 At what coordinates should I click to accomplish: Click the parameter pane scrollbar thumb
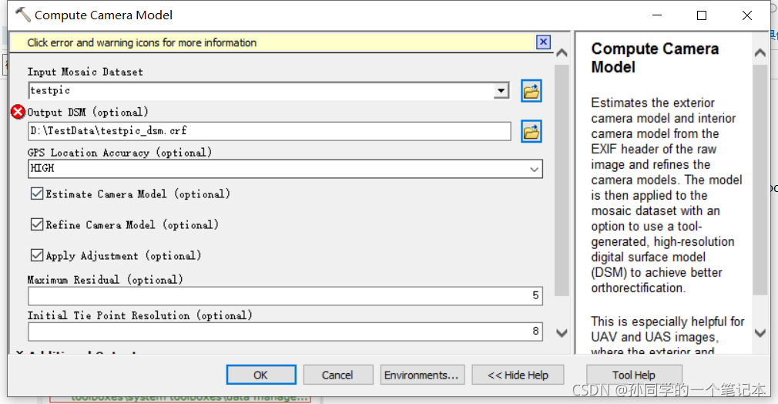562,180
